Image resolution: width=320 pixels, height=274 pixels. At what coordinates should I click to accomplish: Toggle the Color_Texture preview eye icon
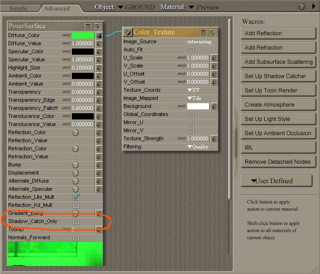click(213, 32)
